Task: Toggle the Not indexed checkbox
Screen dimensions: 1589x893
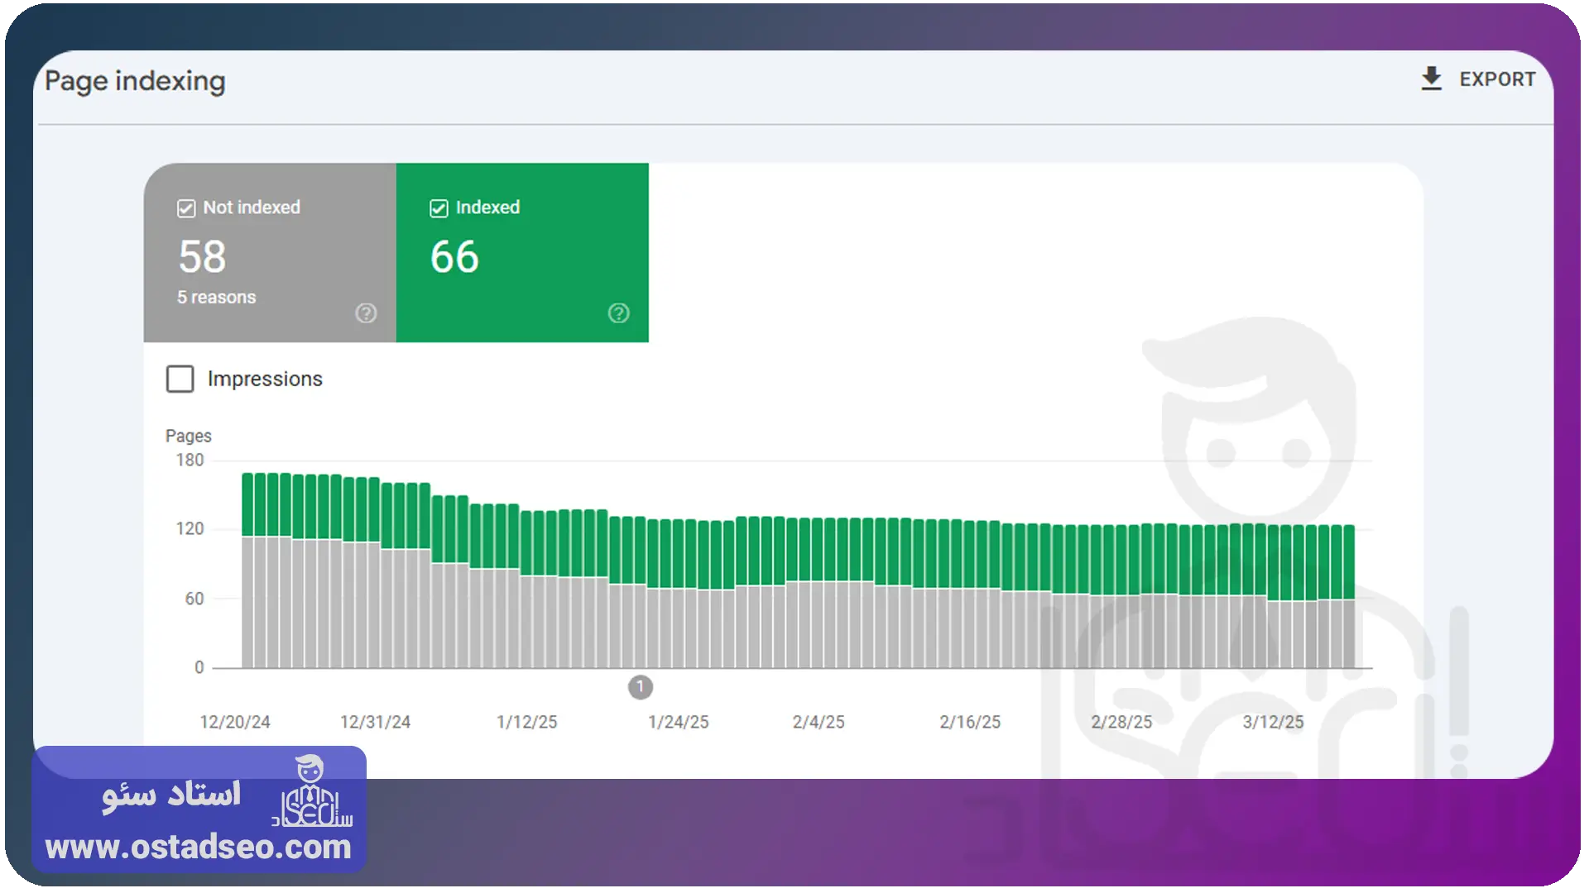Action: 186,208
